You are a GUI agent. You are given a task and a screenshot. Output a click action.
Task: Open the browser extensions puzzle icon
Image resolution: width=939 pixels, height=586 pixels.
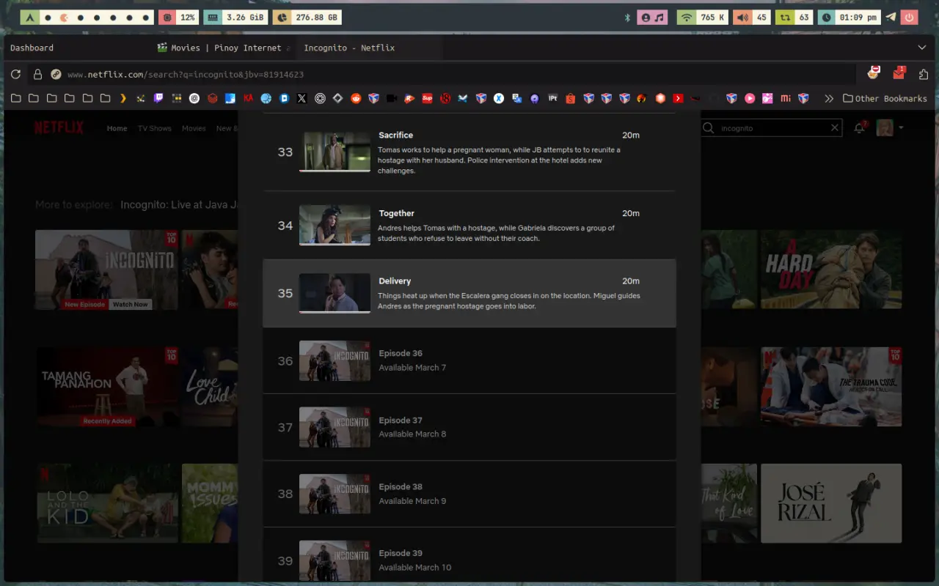pyautogui.click(x=923, y=75)
